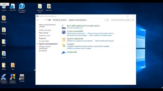Select Aspetto e personalizzazione in sidebar
163x91 pixels.
(x=48, y=44)
